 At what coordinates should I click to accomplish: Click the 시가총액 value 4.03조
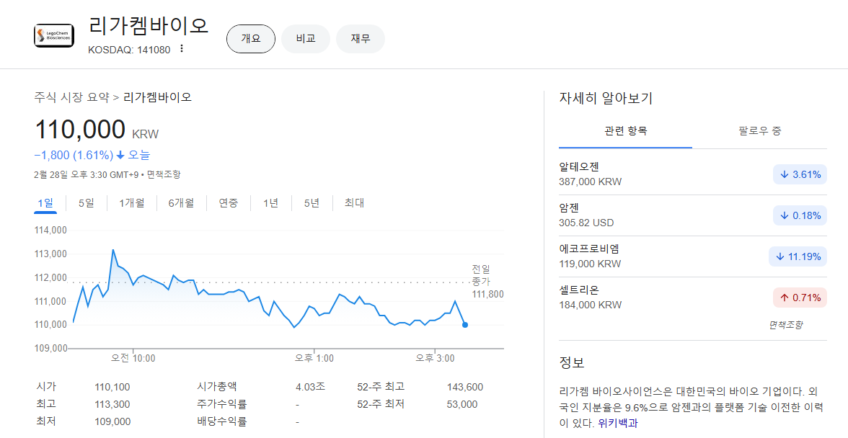[x=310, y=388]
